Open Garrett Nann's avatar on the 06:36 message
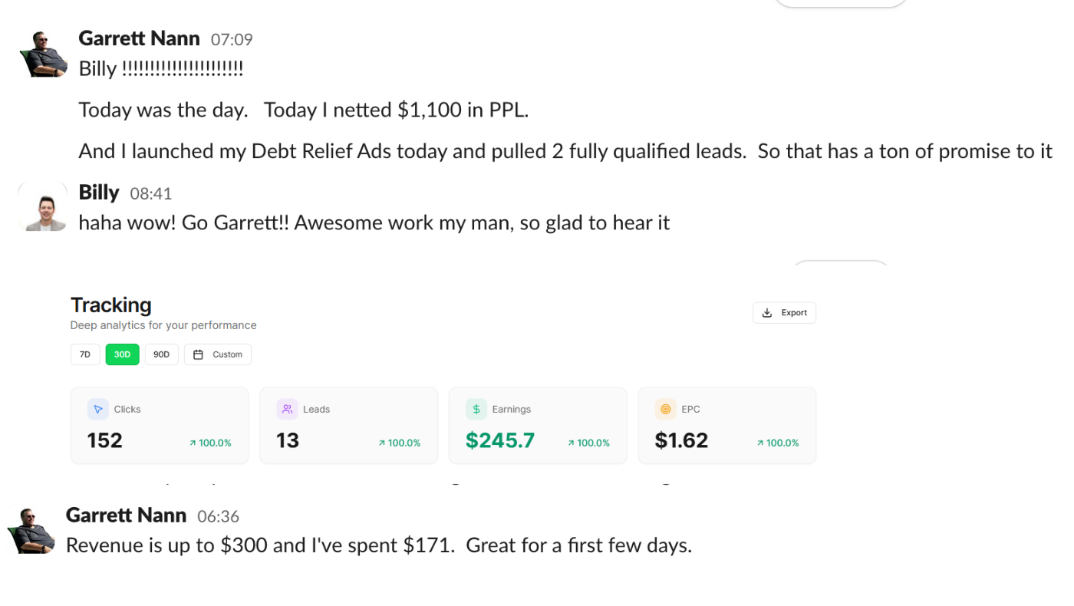Viewport: 1074px width, 606px height. (31, 530)
